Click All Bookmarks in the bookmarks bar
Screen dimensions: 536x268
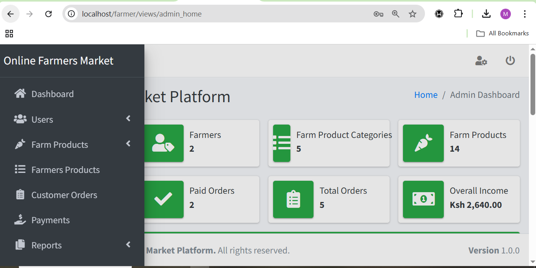[508, 33]
